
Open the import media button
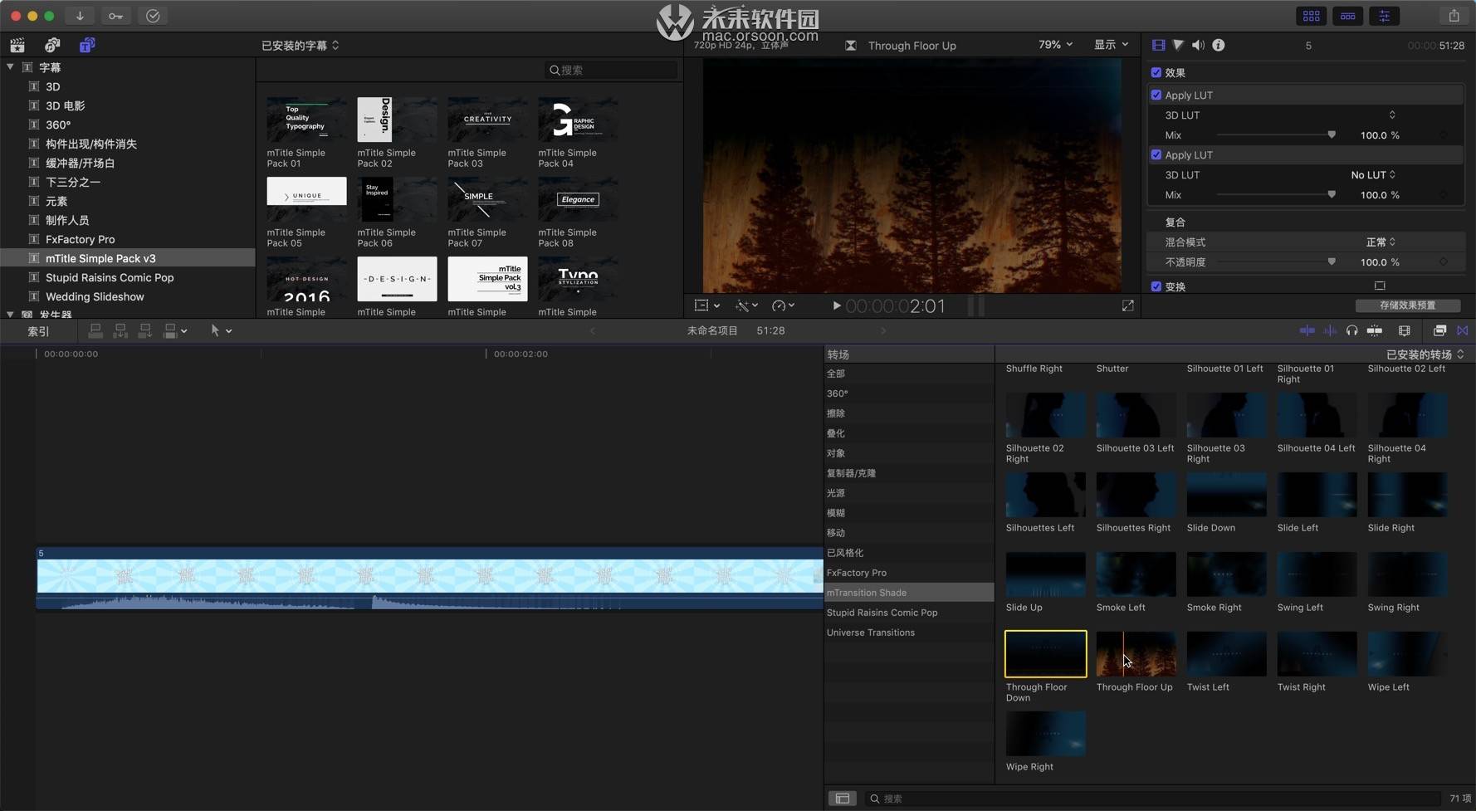pos(80,16)
